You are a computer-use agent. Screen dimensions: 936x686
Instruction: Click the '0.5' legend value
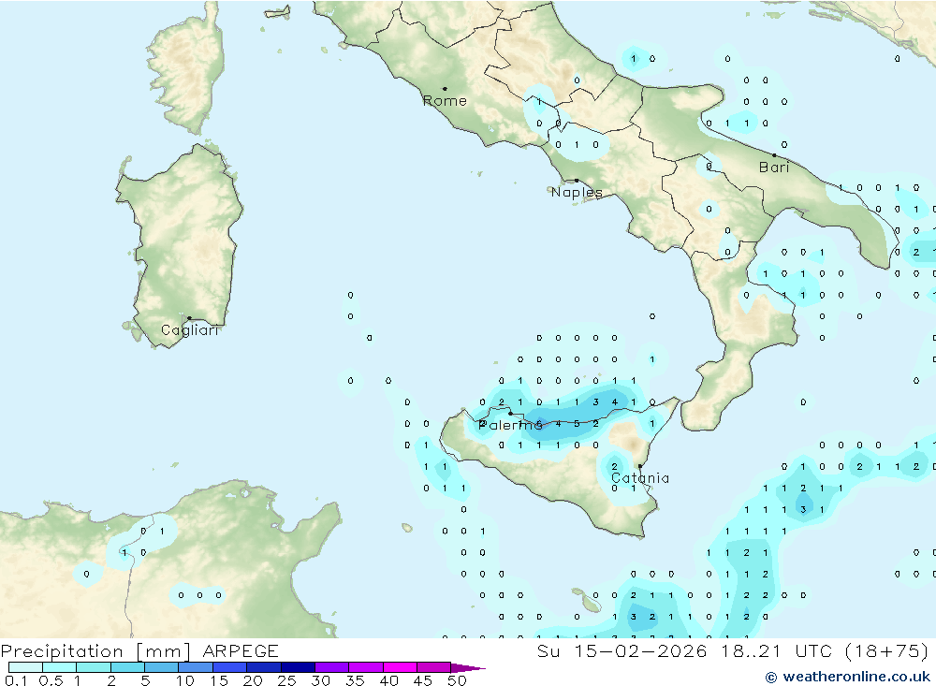pos(51,680)
